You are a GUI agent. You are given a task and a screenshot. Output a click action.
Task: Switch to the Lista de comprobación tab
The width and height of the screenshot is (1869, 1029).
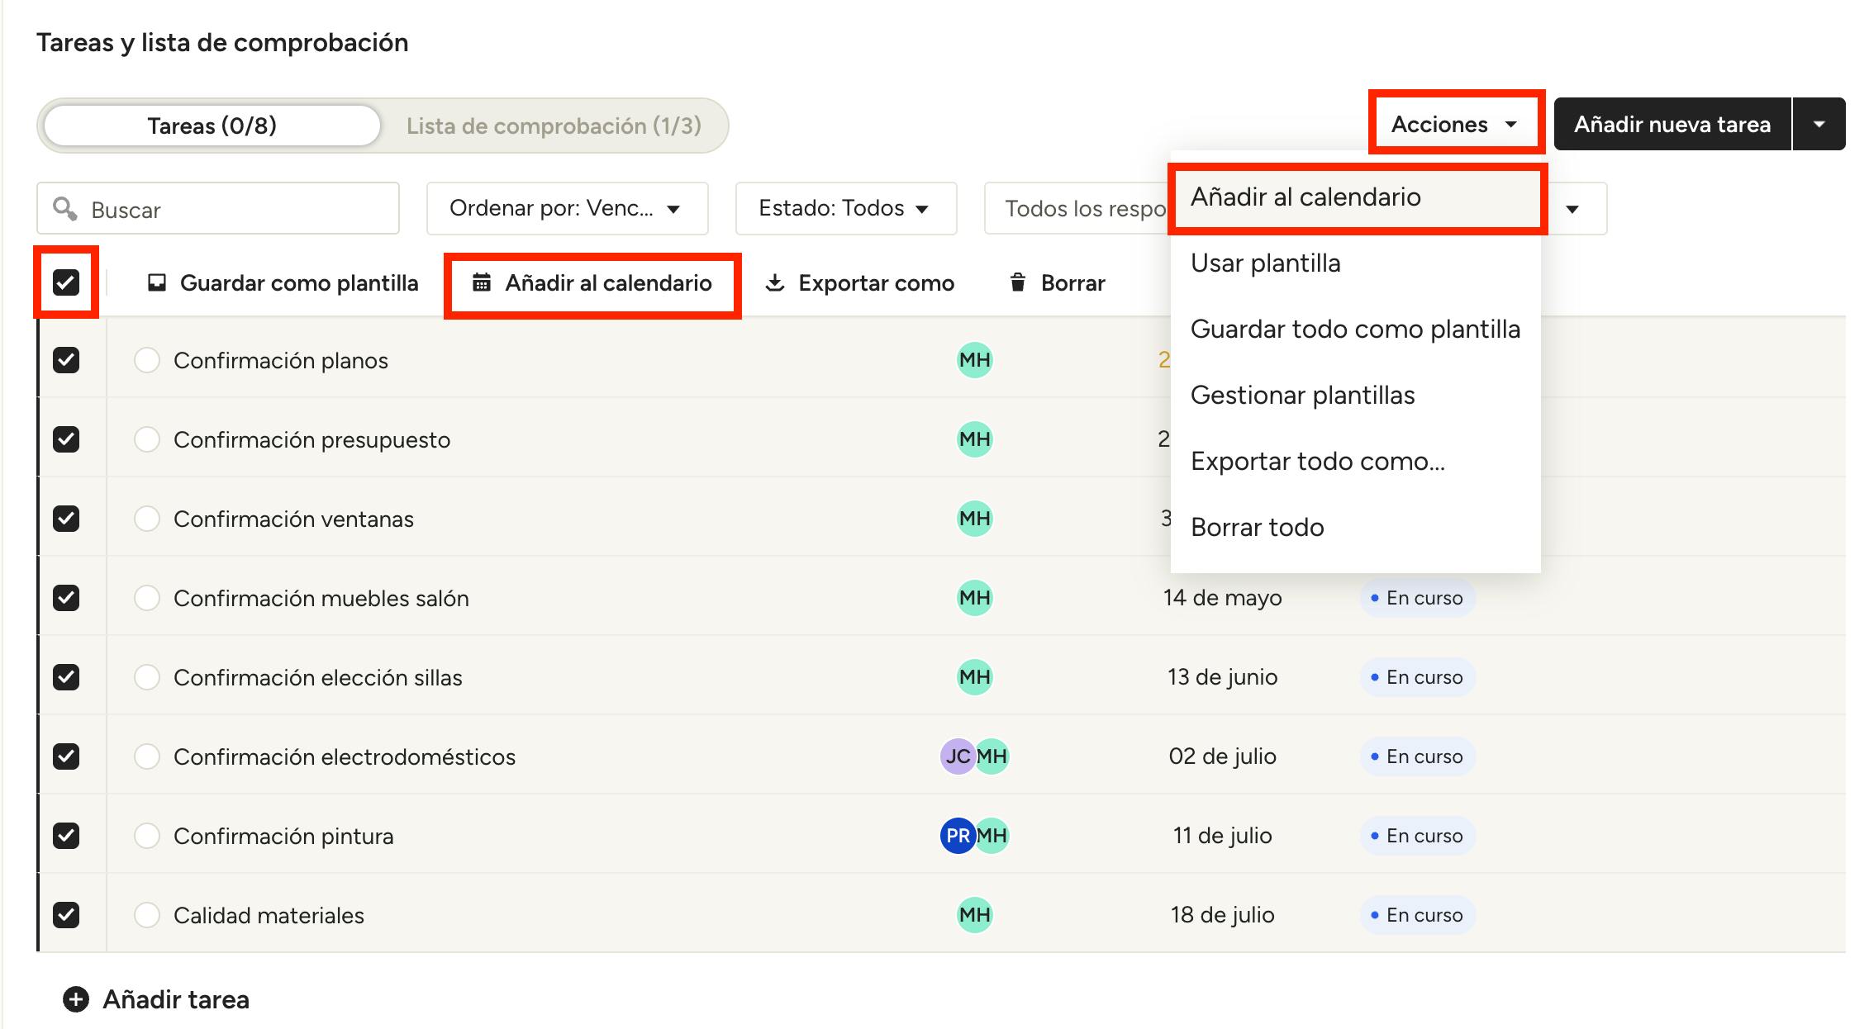pos(554,126)
